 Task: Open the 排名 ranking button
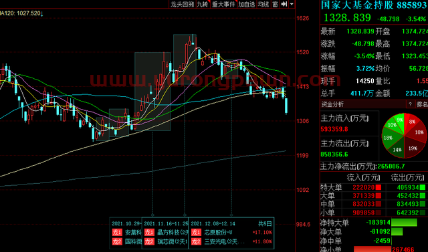point(422,104)
